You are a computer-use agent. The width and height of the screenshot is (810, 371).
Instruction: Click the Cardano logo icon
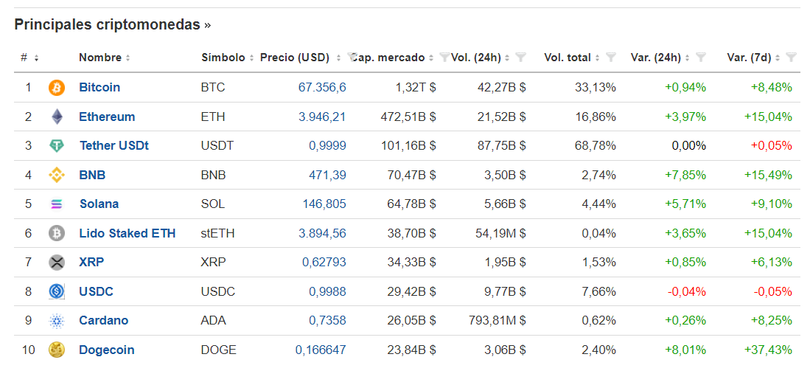click(57, 321)
